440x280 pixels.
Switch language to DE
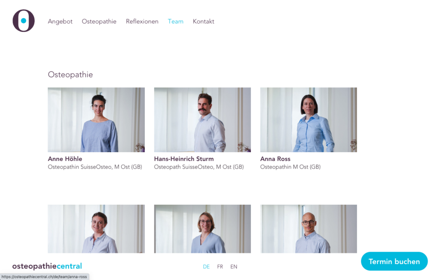point(206,267)
